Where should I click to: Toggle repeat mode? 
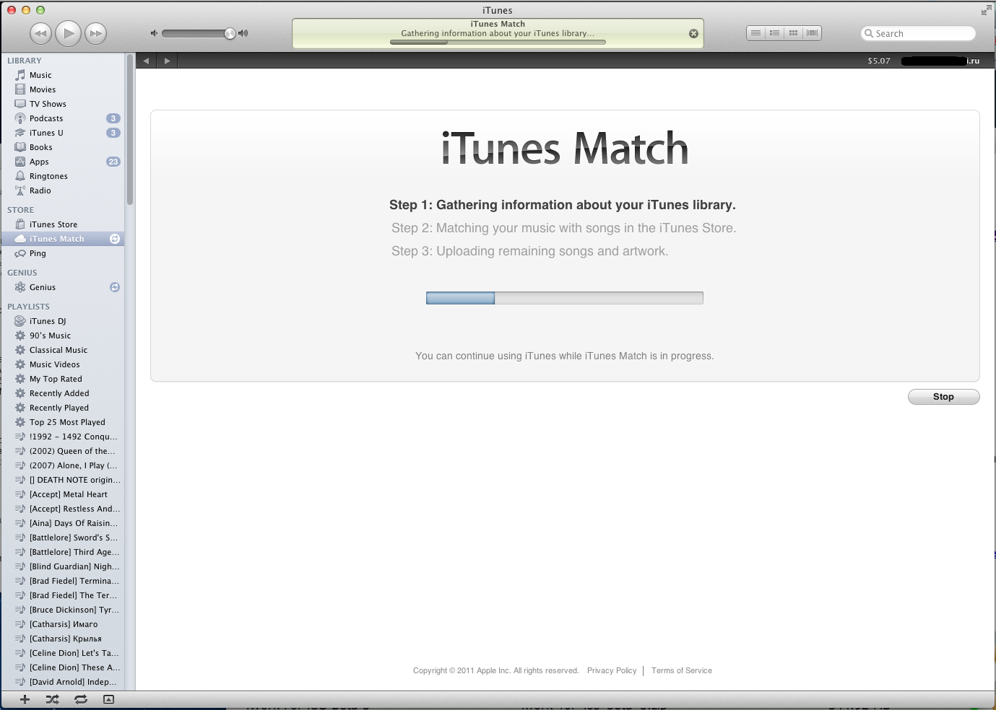pyautogui.click(x=80, y=699)
